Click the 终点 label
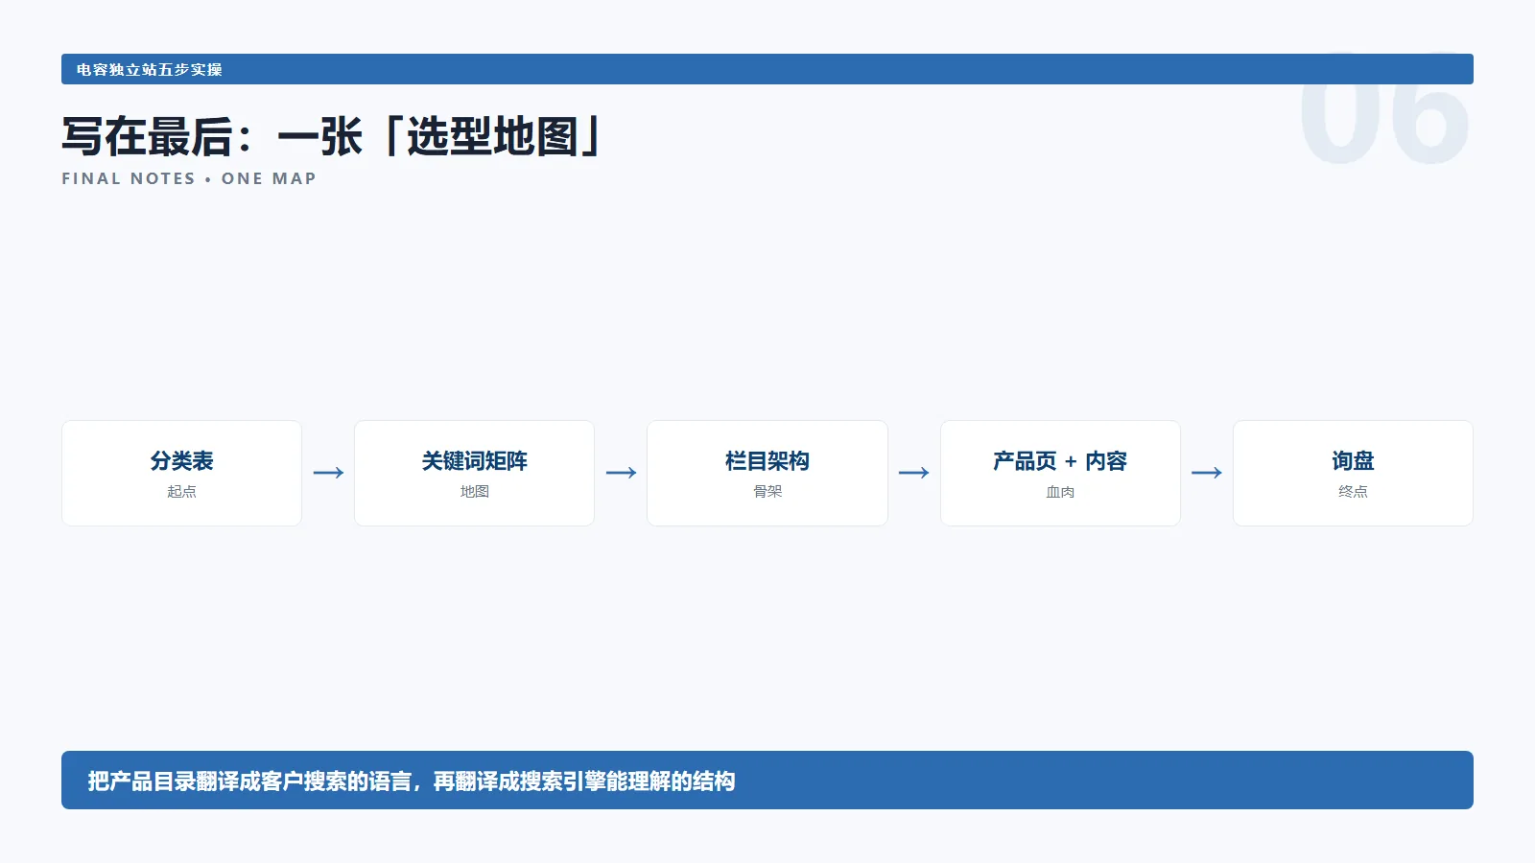1535x863 pixels. point(1353,492)
